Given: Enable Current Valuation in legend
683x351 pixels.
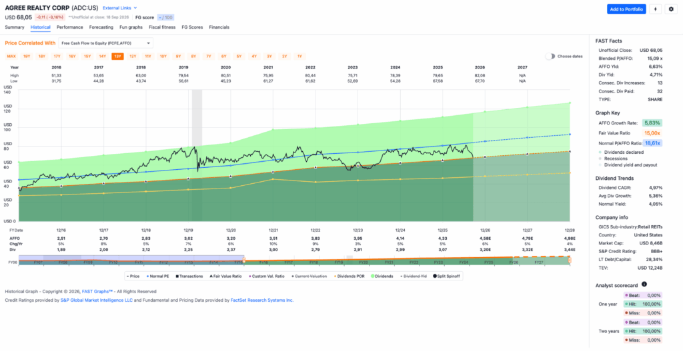Looking at the screenshot, I should [x=309, y=276].
